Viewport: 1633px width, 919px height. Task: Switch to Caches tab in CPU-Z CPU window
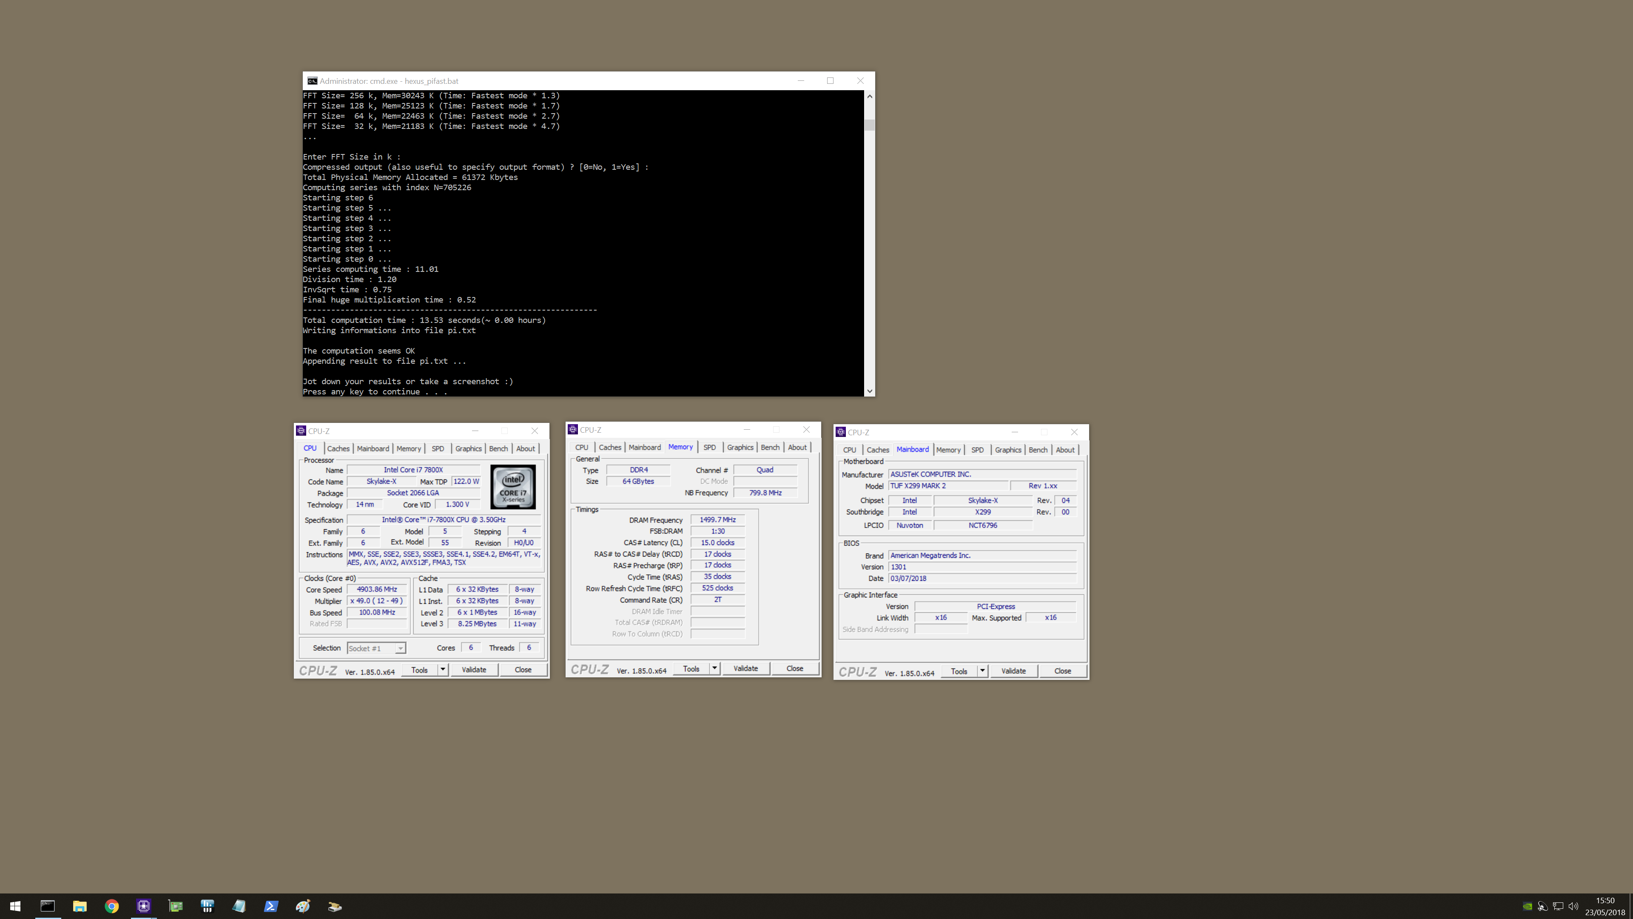click(x=338, y=448)
